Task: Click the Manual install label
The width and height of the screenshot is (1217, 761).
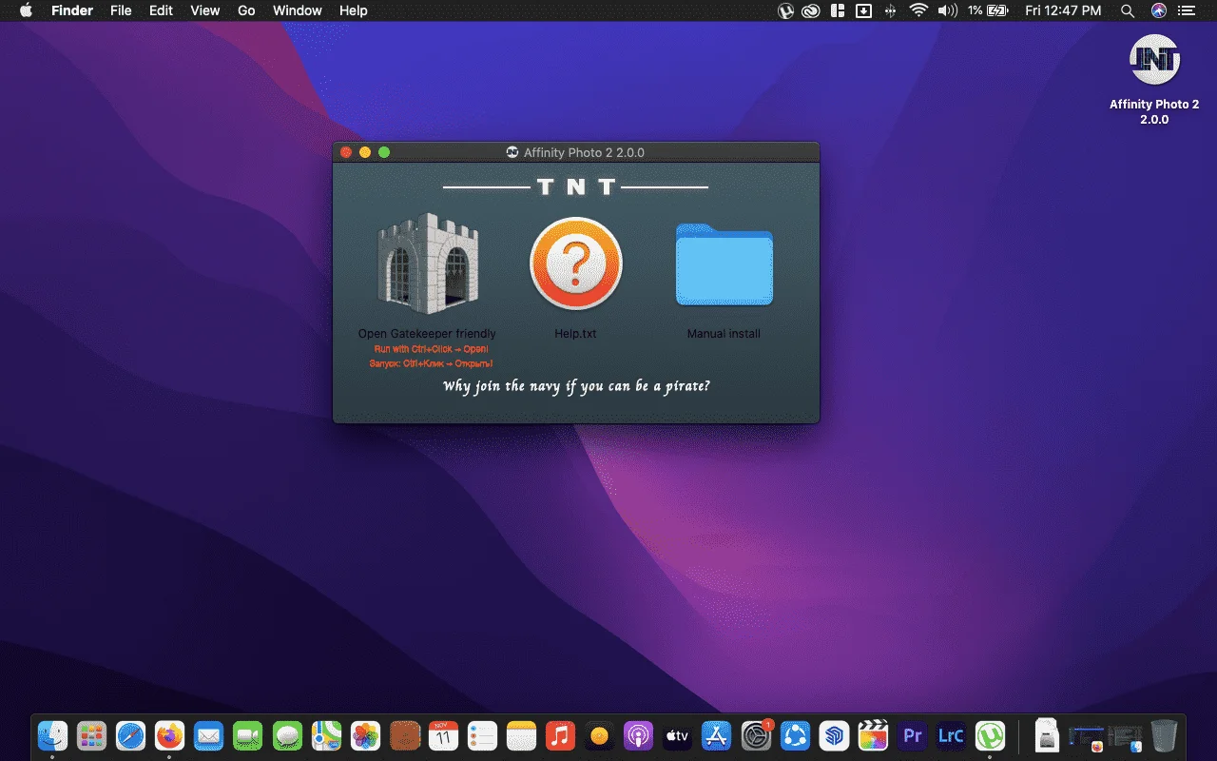Action: (x=724, y=334)
